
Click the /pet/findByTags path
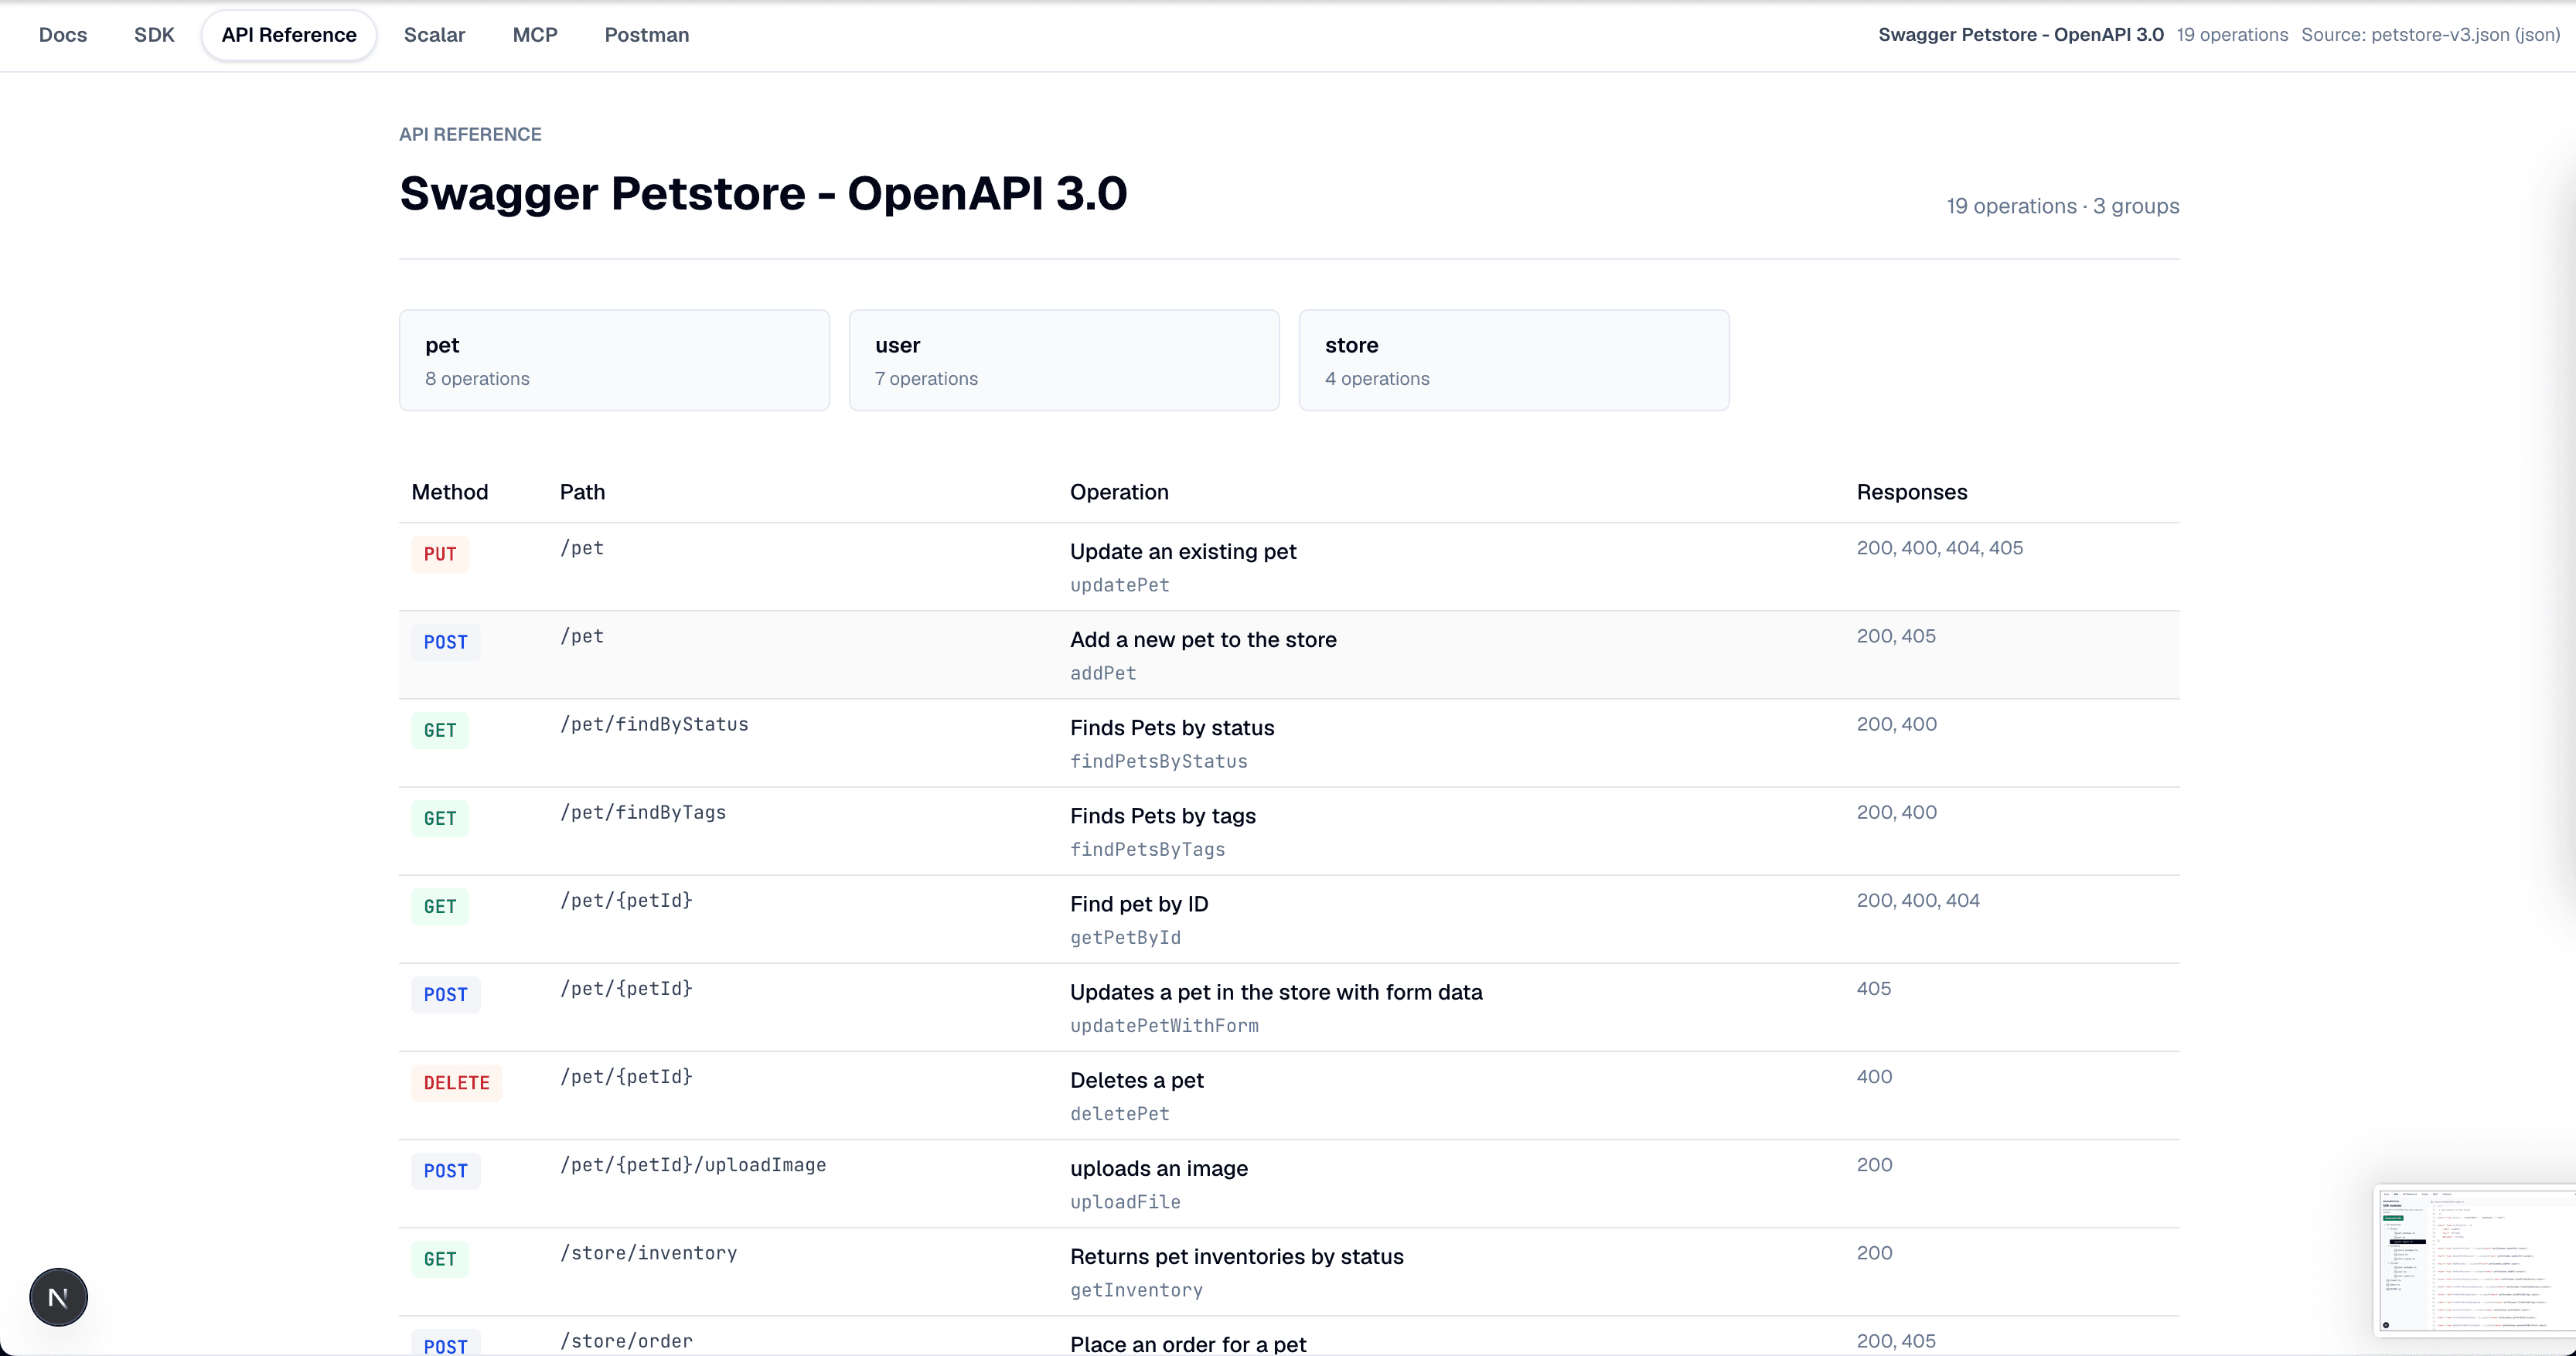pos(643,812)
